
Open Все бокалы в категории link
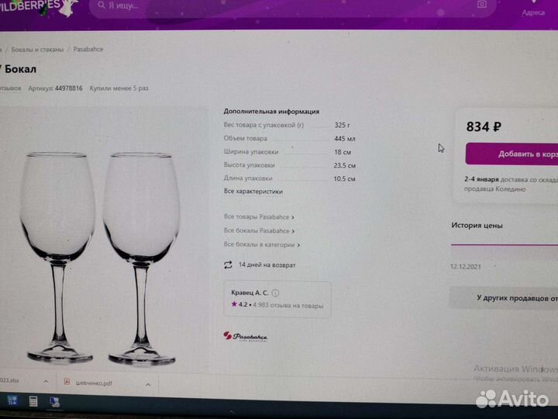coord(262,244)
